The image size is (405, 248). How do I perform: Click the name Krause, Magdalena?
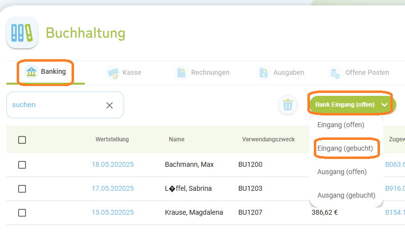[194, 212]
